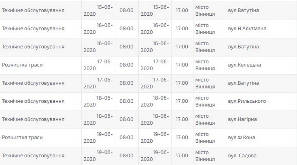The height and width of the screenshot is (165, 297).
Task: Click Розчистка траси in the вул.Келецька row
Action: pos(22,65)
